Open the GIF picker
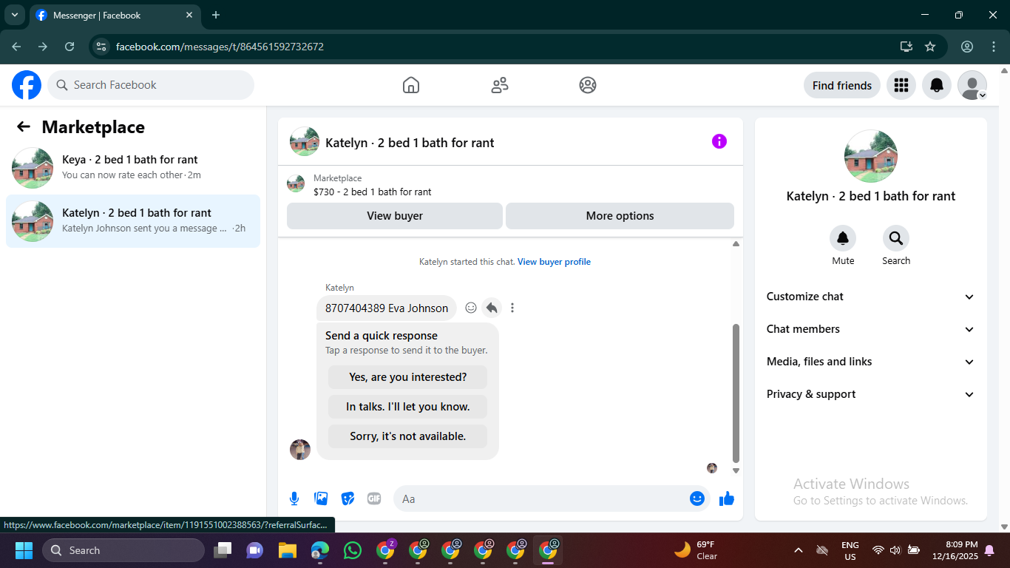 374,498
